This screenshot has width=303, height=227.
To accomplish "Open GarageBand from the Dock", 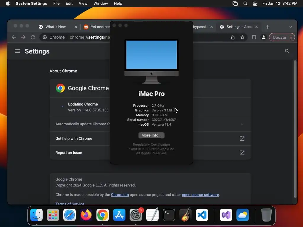I will 186,215.
